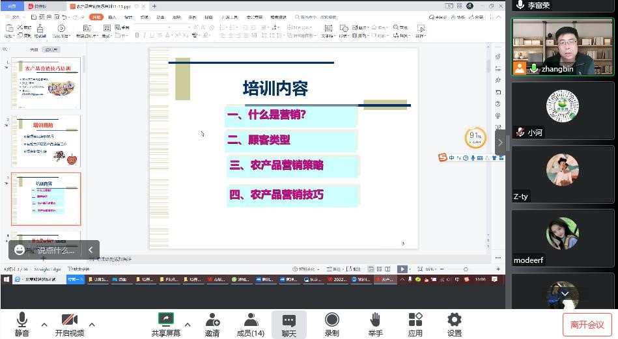
Task: Switch to the 首页 tab in WPS
Action: [12, 6]
